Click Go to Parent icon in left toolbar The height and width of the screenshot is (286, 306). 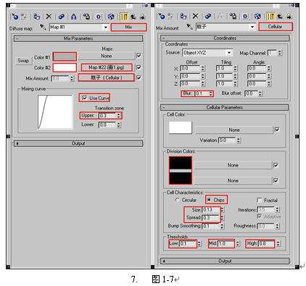[133, 17]
